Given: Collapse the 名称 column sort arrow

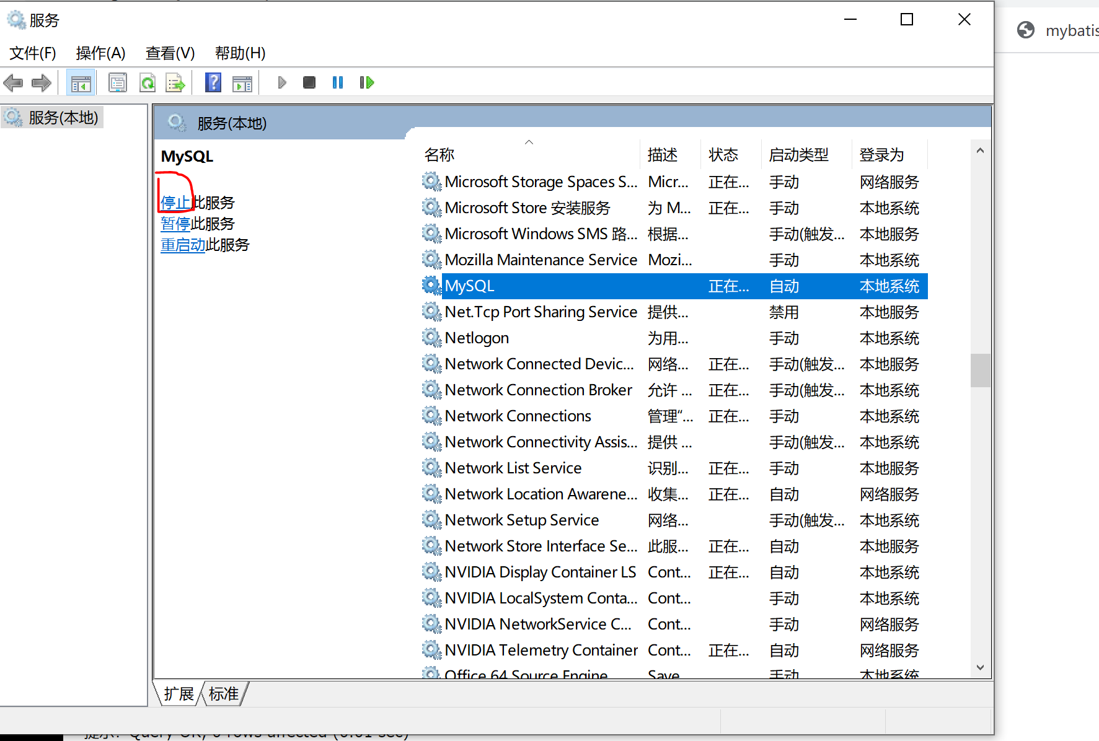Looking at the screenshot, I should pos(529,142).
